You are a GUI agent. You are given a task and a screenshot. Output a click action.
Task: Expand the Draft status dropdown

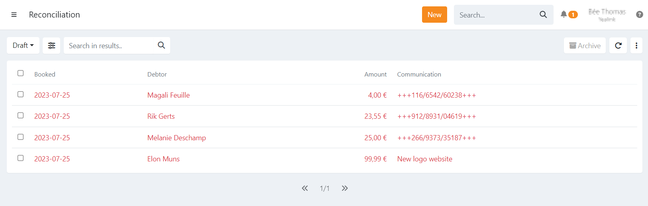pos(23,45)
